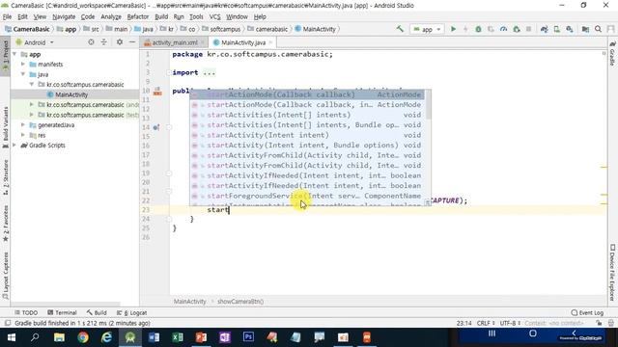Expand the manifests folder
The width and height of the screenshot is (618, 347).
[x=23, y=65]
